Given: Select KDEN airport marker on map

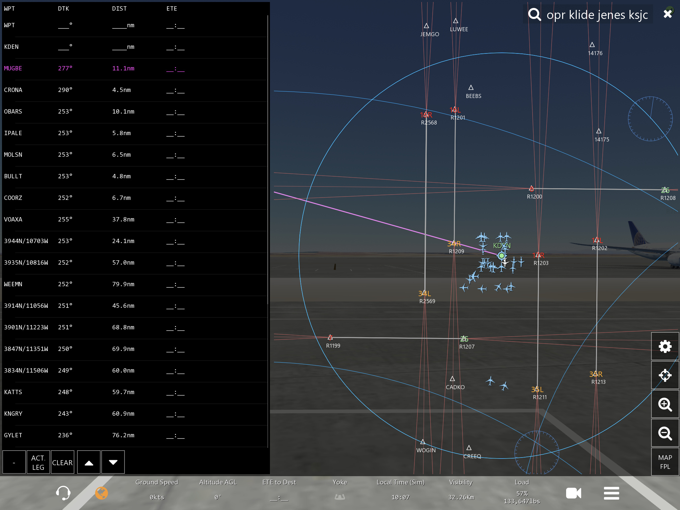Looking at the screenshot, I should click(501, 256).
